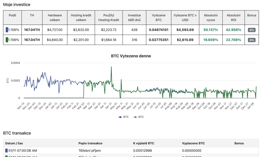262x157 pixels.
Task: Click the $2,223.72 used credit value
Action: tap(108, 30)
